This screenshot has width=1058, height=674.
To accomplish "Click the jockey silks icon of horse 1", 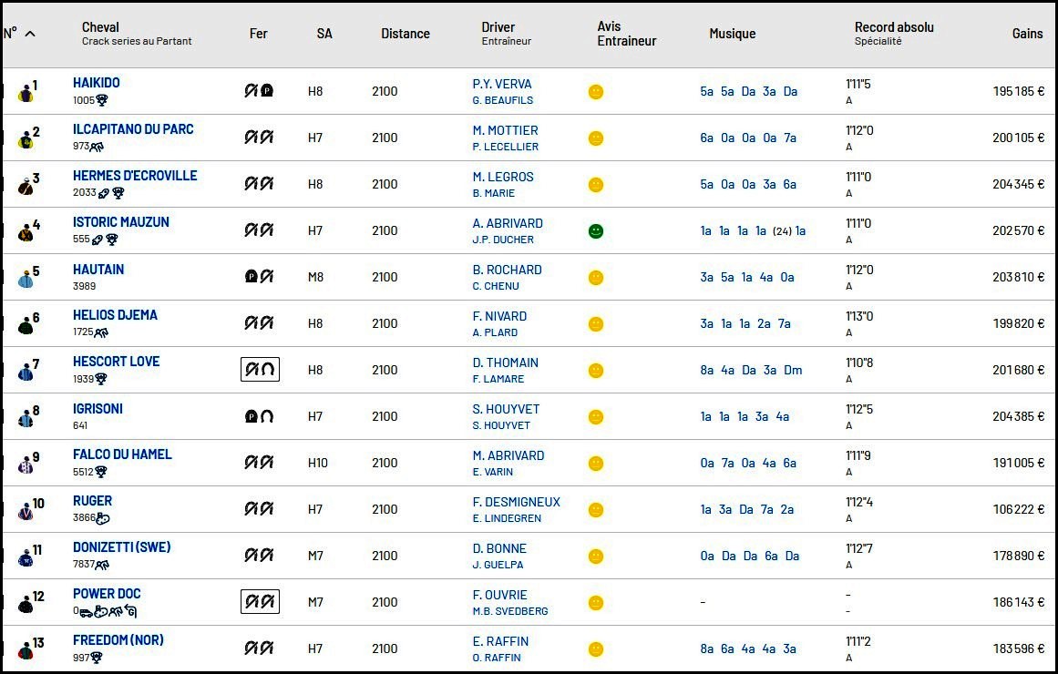I will [26, 93].
